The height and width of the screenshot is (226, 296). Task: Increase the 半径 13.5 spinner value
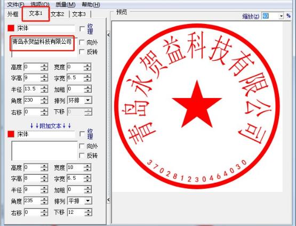point(44,87)
